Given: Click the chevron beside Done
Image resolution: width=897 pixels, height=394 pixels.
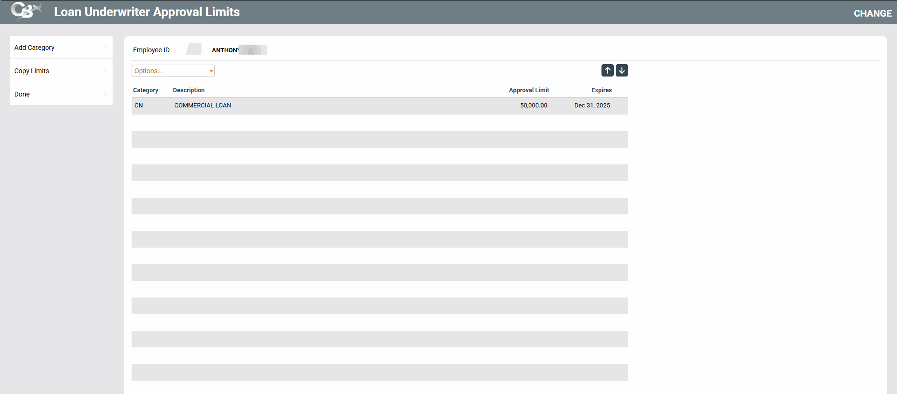Looking at the screenshot, I should (x=105, y=94).
